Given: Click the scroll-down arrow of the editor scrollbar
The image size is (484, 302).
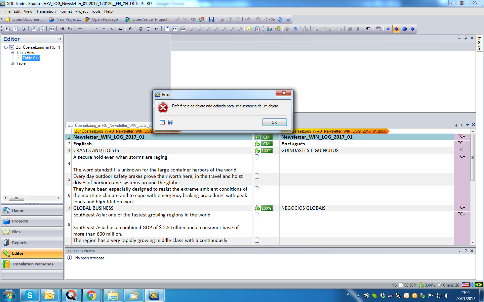Looking at the screenshot, I should click(x=473, y=242).
